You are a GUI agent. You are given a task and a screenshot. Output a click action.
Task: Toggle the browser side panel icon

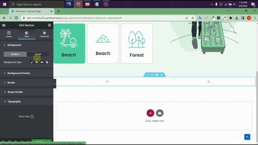[243, 18]
